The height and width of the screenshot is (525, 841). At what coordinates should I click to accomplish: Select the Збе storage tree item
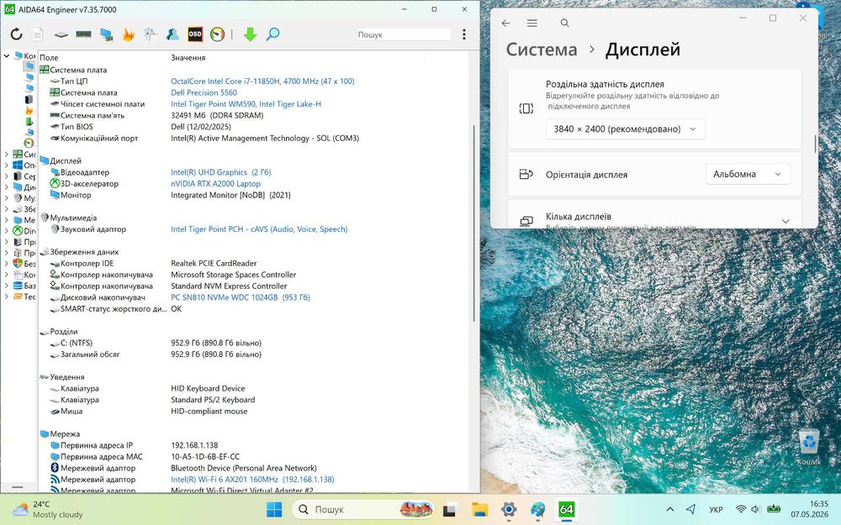point(24,209)
